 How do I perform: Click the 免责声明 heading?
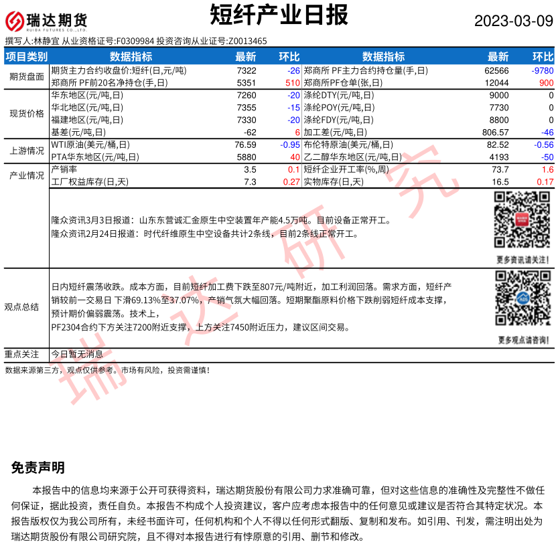38,468
